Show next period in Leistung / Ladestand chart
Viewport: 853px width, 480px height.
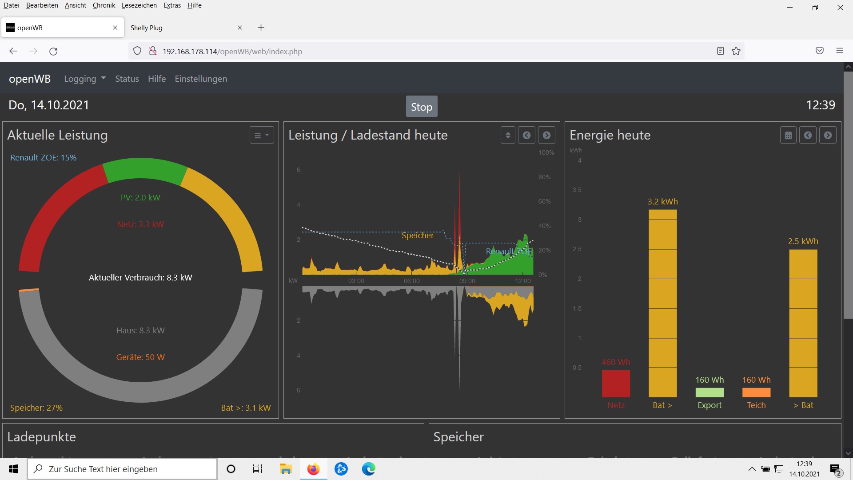tap(546, 135)
